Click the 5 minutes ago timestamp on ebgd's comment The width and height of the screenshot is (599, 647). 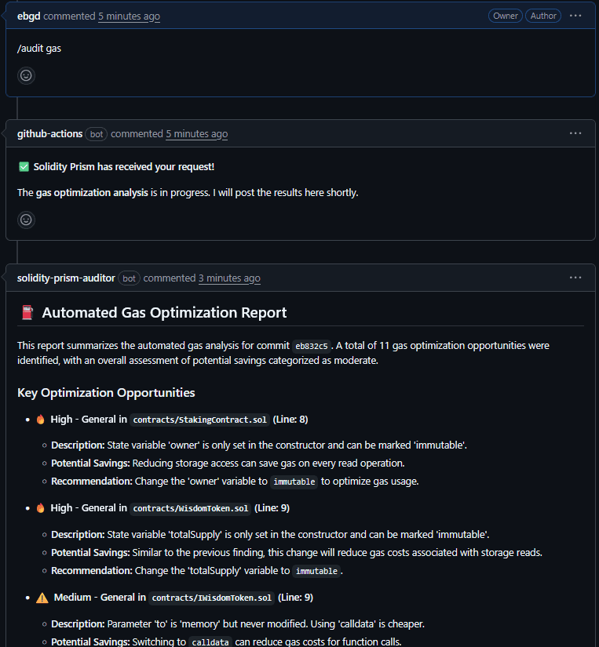[x=128, y=16]
